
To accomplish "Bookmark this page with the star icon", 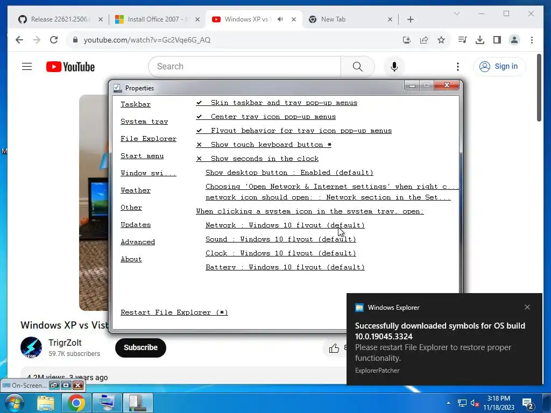I will coord(441,40).
